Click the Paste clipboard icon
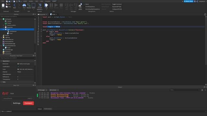This screenshot has height=116, width=207. click(x=3, y=5)
